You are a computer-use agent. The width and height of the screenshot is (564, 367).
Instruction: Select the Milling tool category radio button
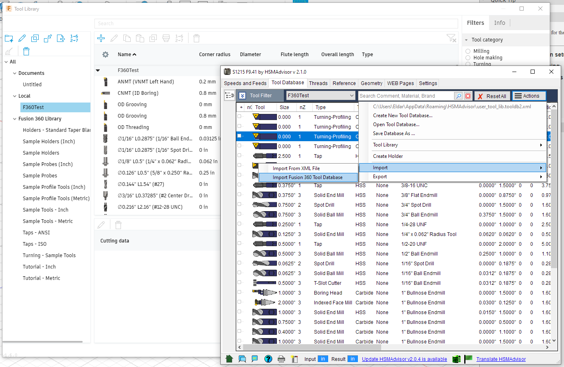coord(468,51)
